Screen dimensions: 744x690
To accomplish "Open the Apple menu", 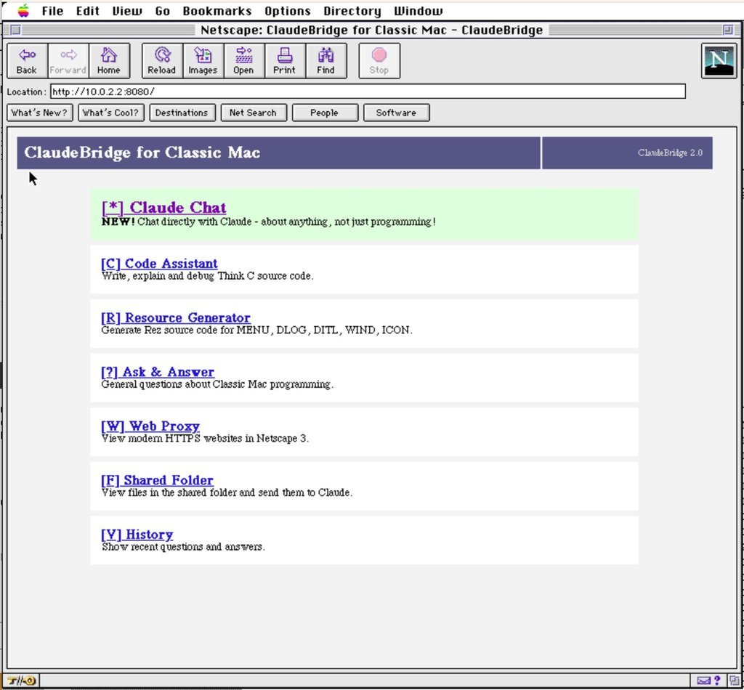I will tap(23, 10).
